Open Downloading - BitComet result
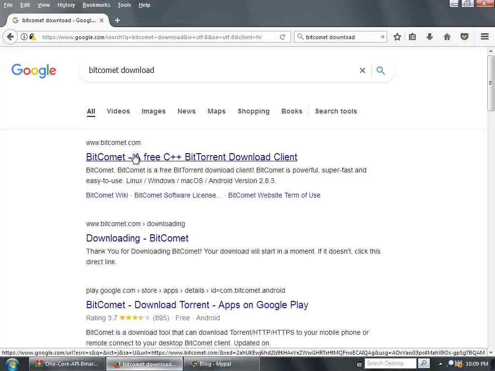The height and width of the screenshot is (371, 495). pyautogui.click(x=137, y=238)
